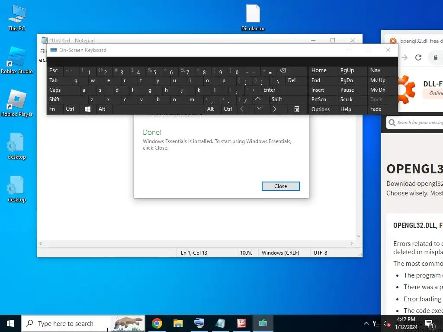Screen dimensions: 443x332
Task: Click the space bar on On-Screen Keyboard
Action: [x=158, y=109]
